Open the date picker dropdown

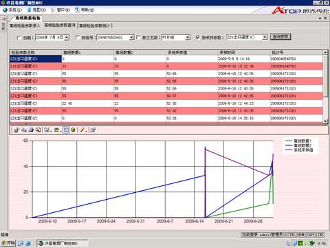(x=67, y=37)
